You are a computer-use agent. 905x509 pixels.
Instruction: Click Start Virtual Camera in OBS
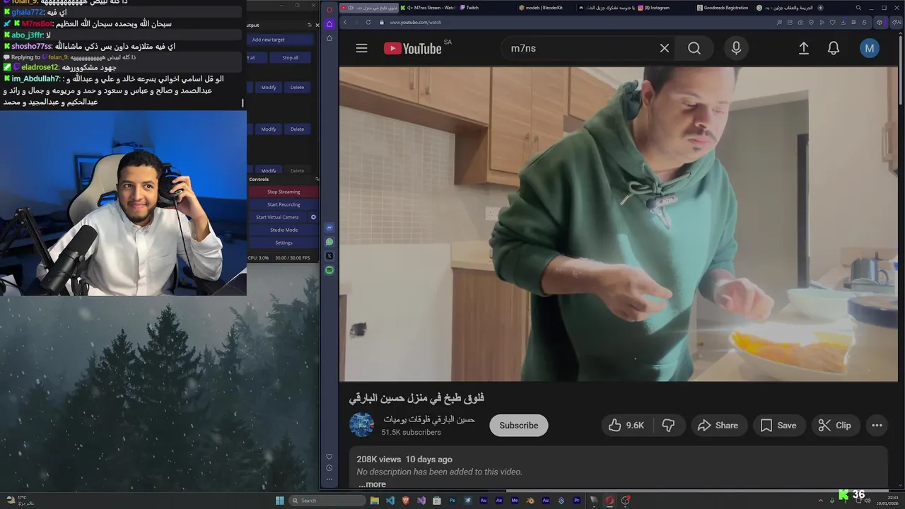click(277, 217)
